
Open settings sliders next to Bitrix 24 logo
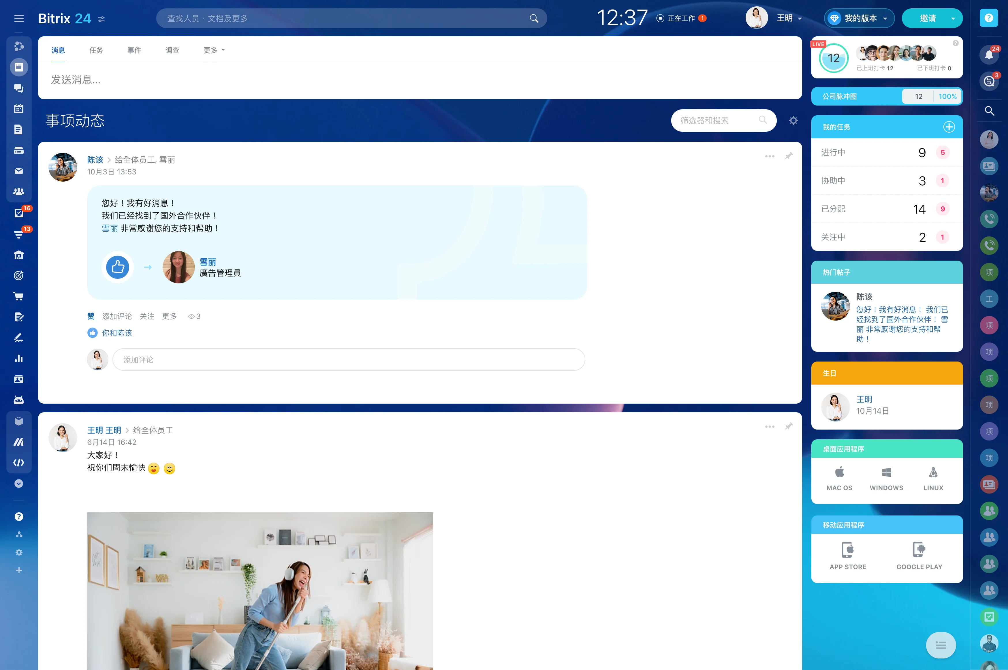pyautogui.click(x=101, y=19)
